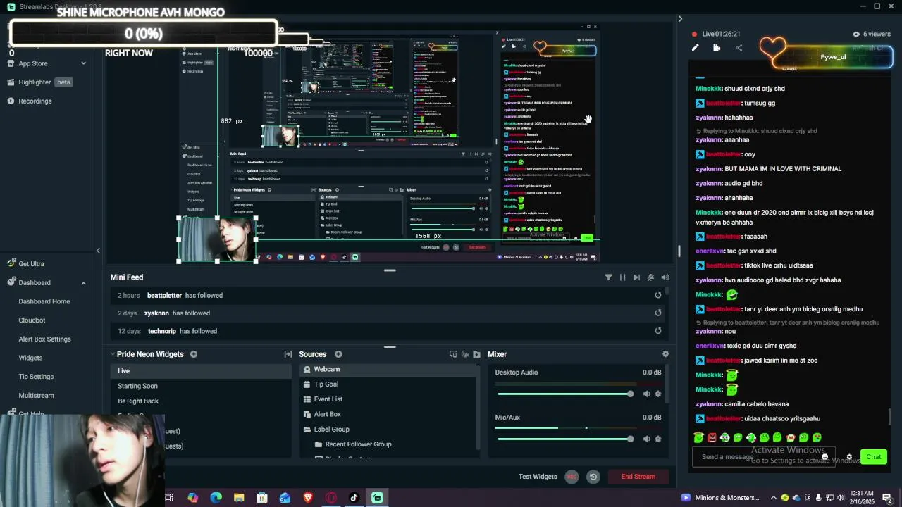Click the share stream icon

[739, 48]
